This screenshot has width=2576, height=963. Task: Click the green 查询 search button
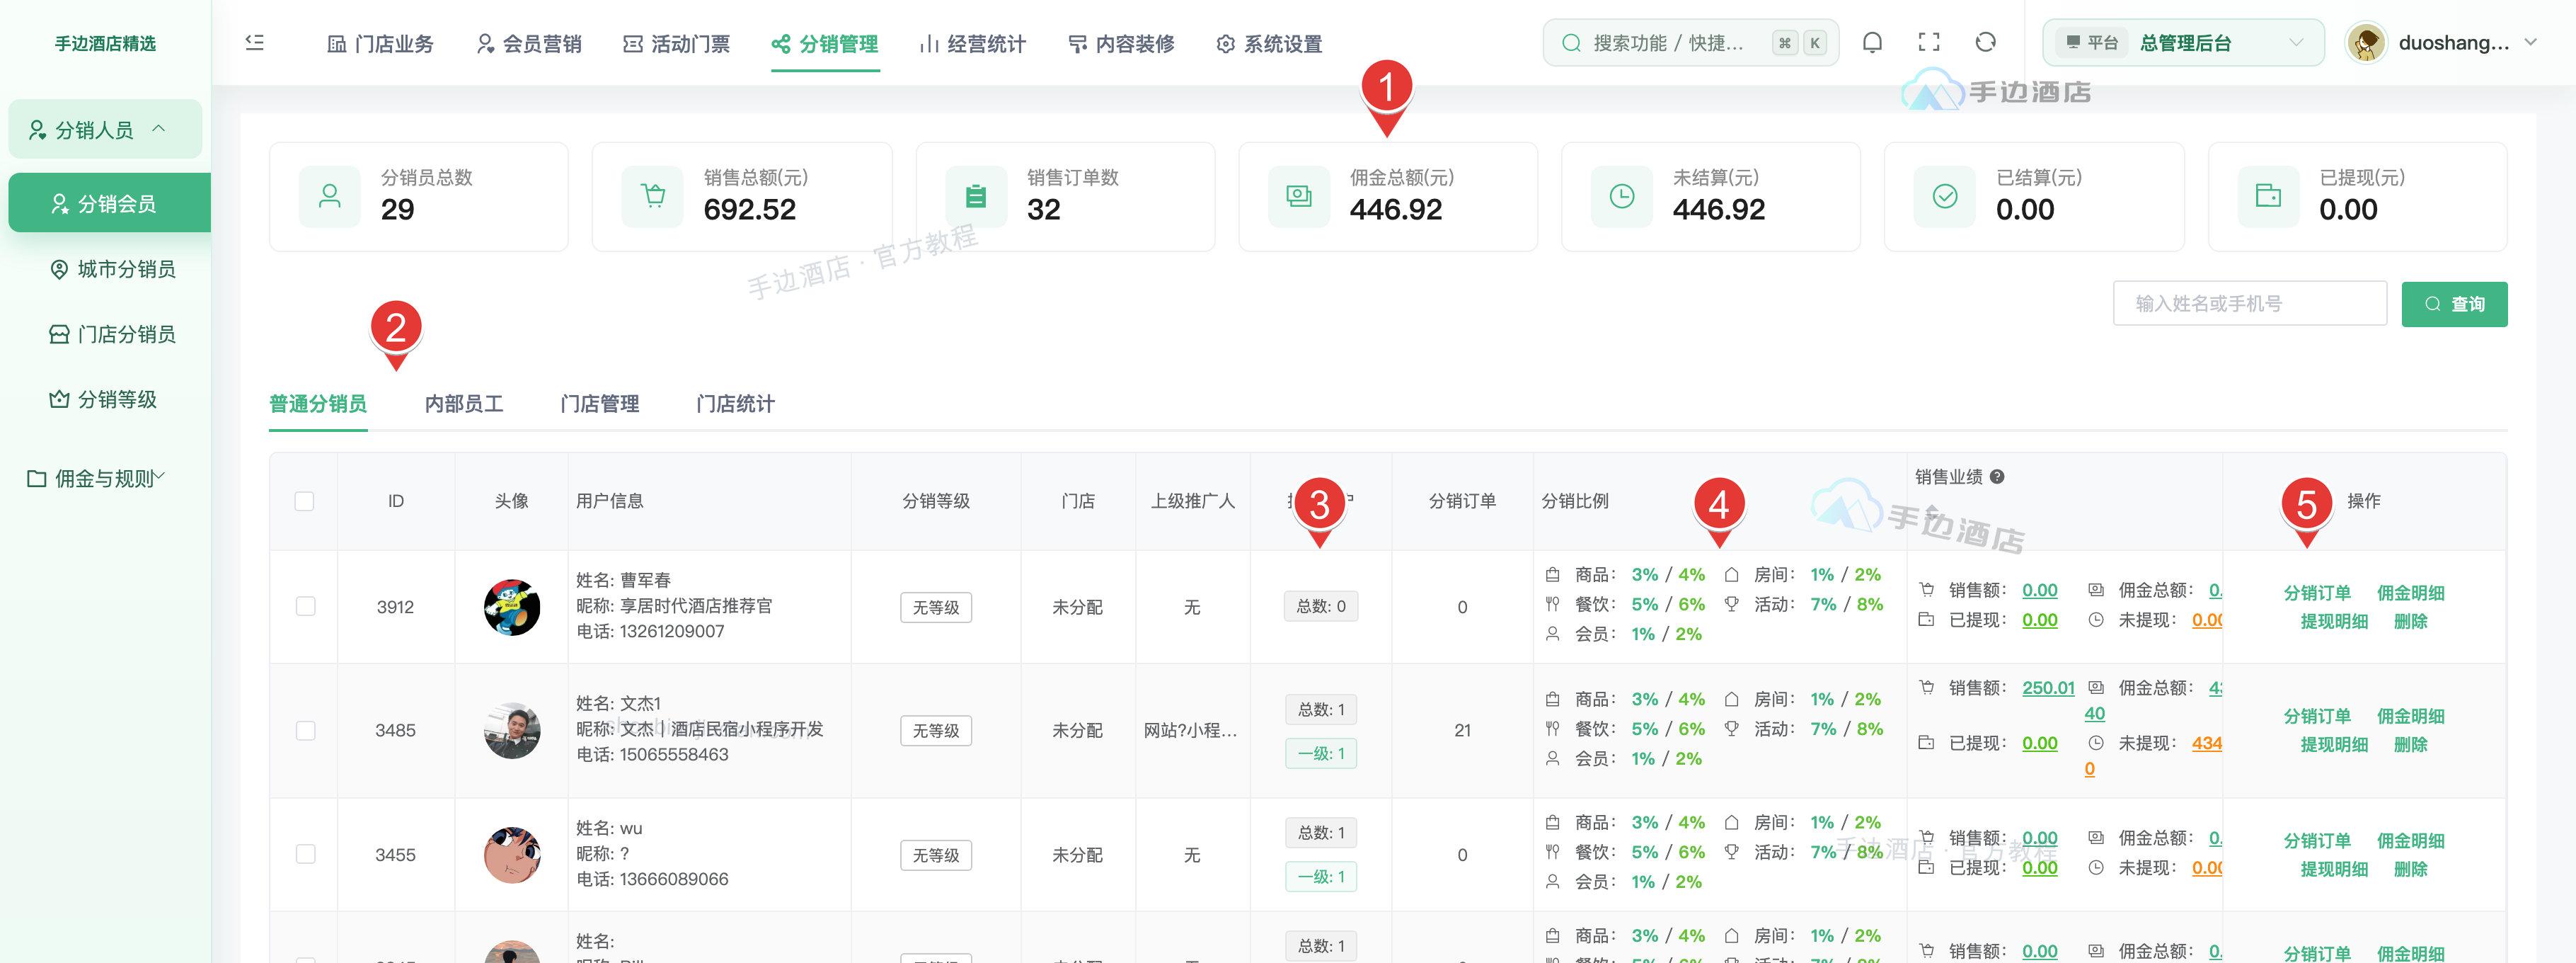[x=2454, y=304]
